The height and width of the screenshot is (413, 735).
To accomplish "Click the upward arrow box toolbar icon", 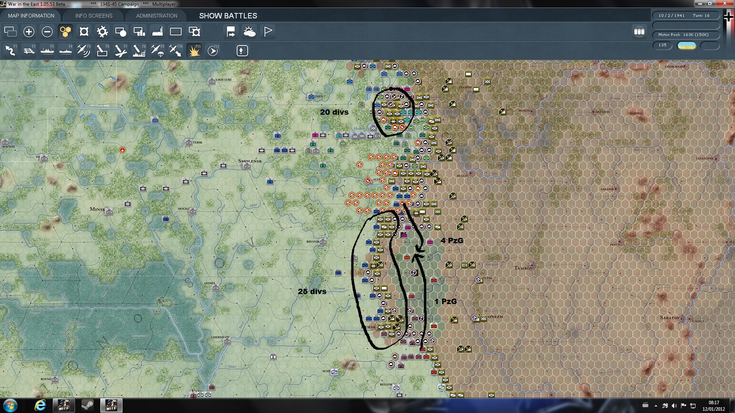I will pyautogui.click(x=242, y=50).
